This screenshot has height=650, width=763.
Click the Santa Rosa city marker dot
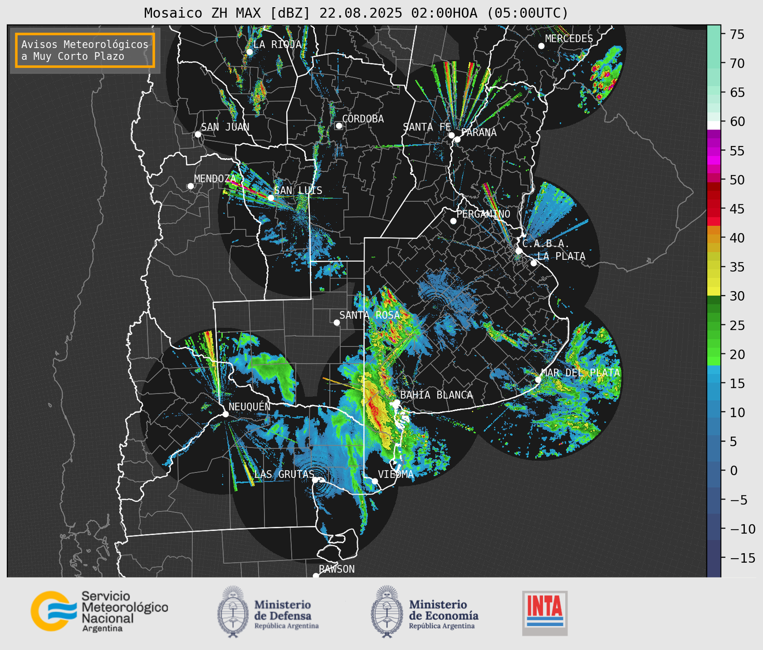pyautogui.click(x=336, y=322)
